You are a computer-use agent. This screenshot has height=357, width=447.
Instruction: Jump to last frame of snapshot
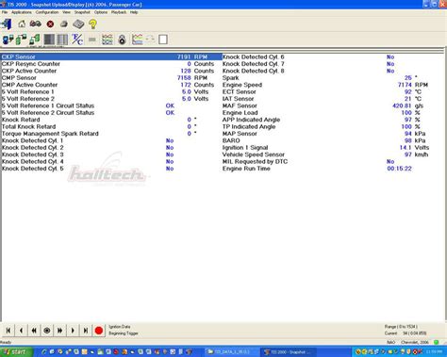[x=86, y=331]
